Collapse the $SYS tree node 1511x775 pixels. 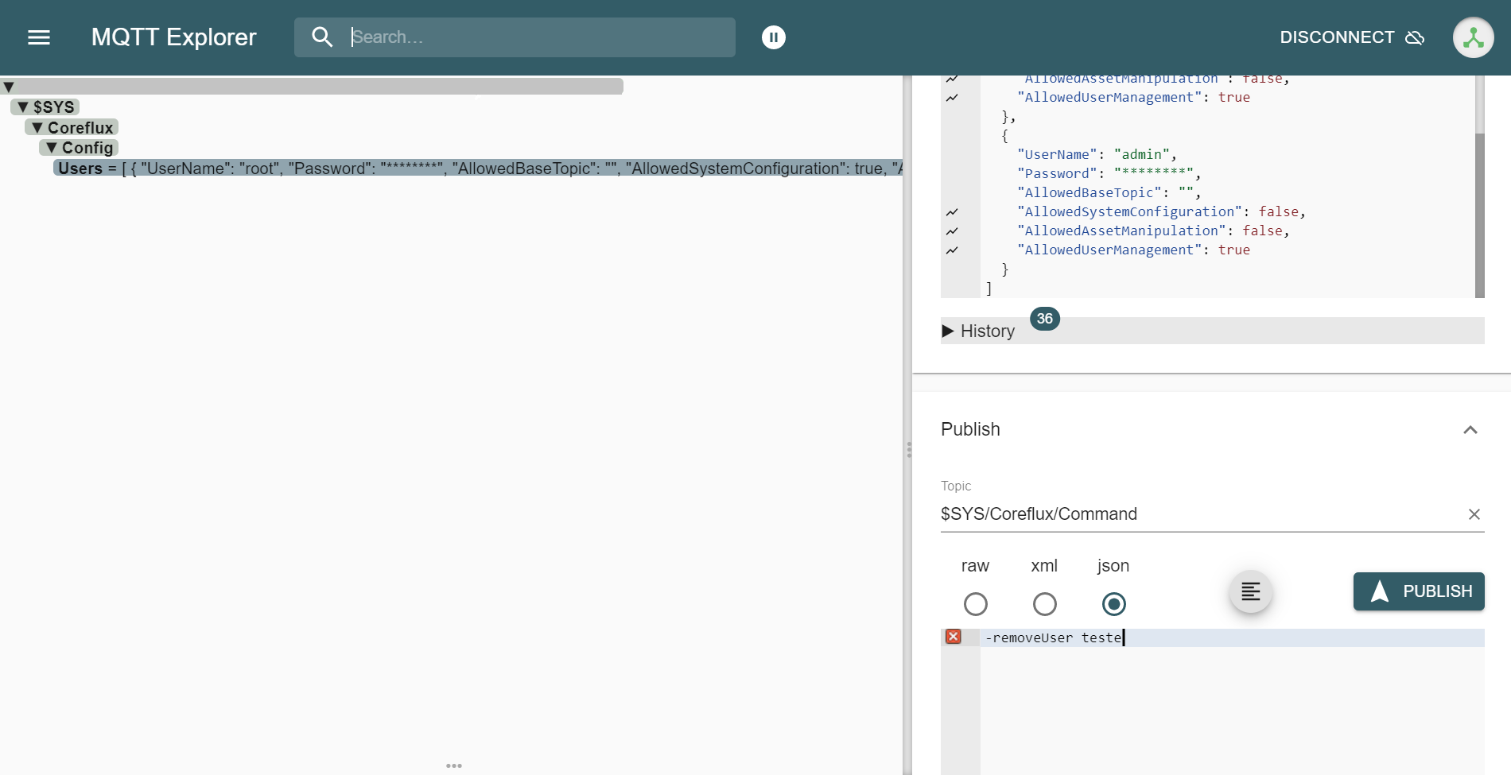pyautogui.click(x=22, y=107)
